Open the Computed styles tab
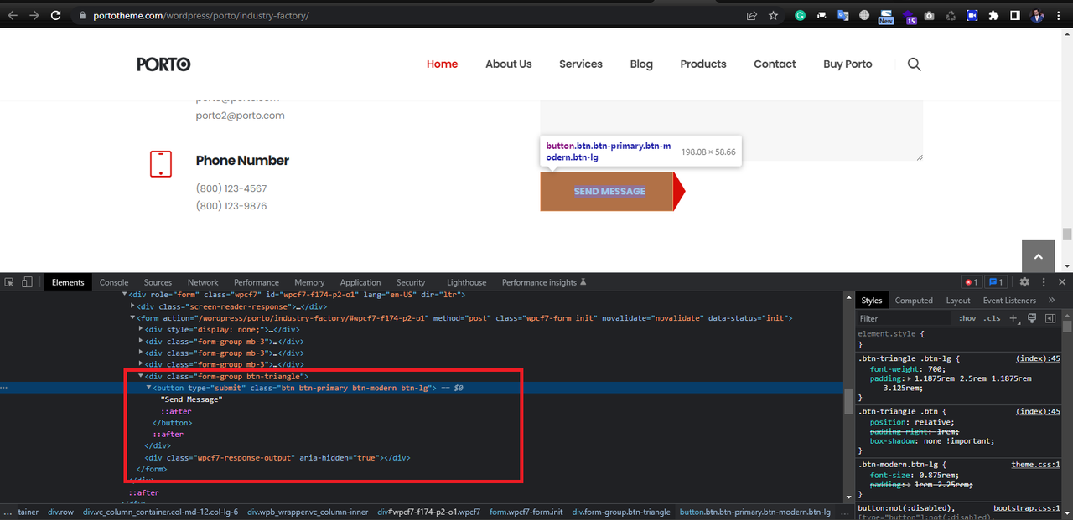The image size is (1073, 520). pos(914,301)
